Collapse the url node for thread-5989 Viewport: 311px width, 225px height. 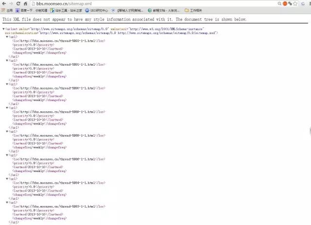[7, 108]
